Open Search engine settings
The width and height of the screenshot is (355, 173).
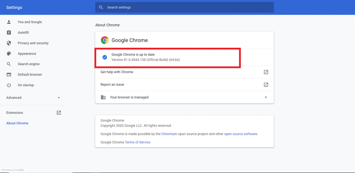29,64
